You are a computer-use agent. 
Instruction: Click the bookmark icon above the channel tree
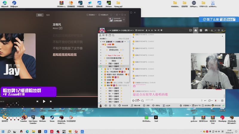(x=110, y=35)
